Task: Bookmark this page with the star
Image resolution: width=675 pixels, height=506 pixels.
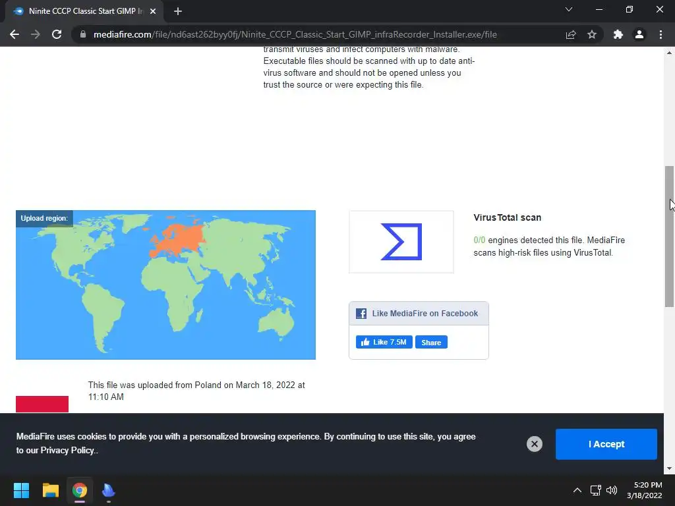Action: point(592,34)
